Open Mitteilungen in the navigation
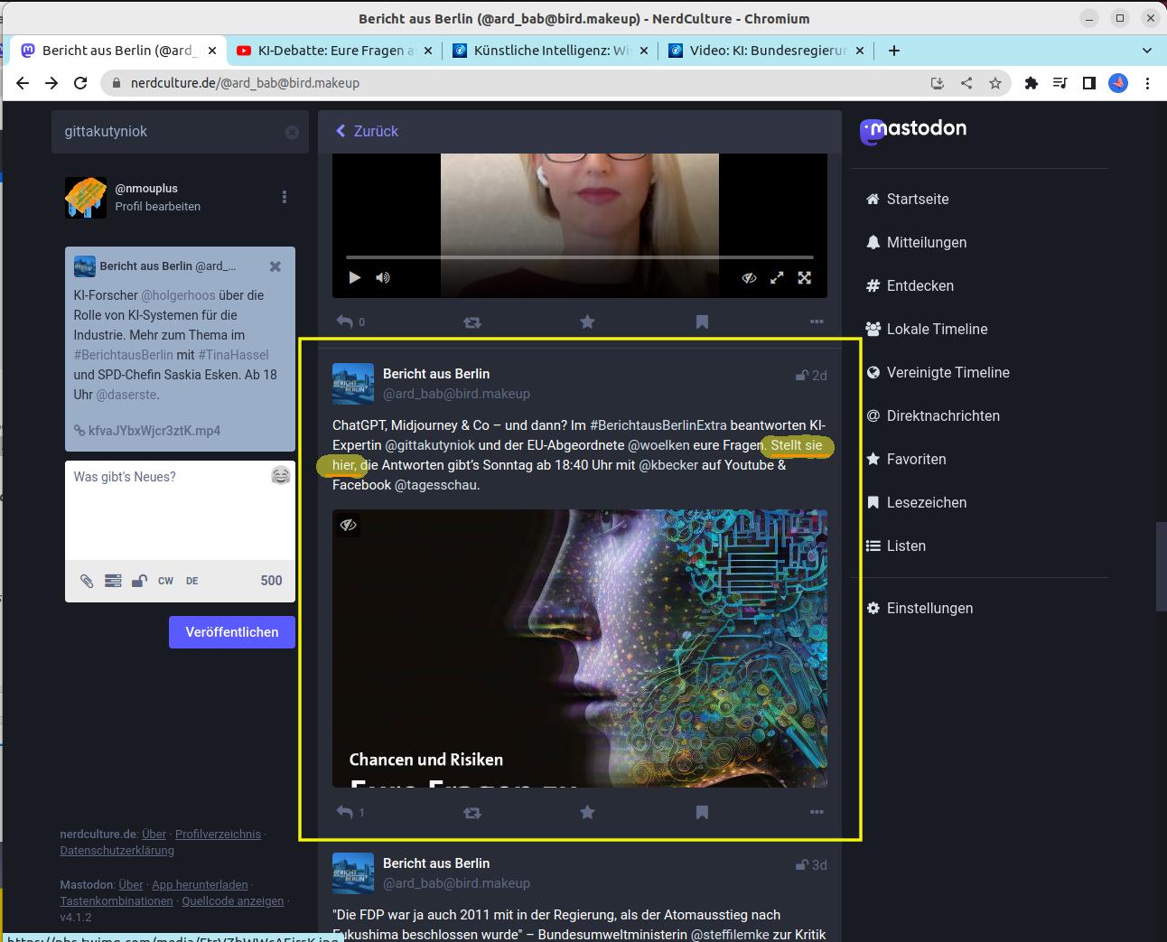 pyautogui.click(x=917, y=242)
